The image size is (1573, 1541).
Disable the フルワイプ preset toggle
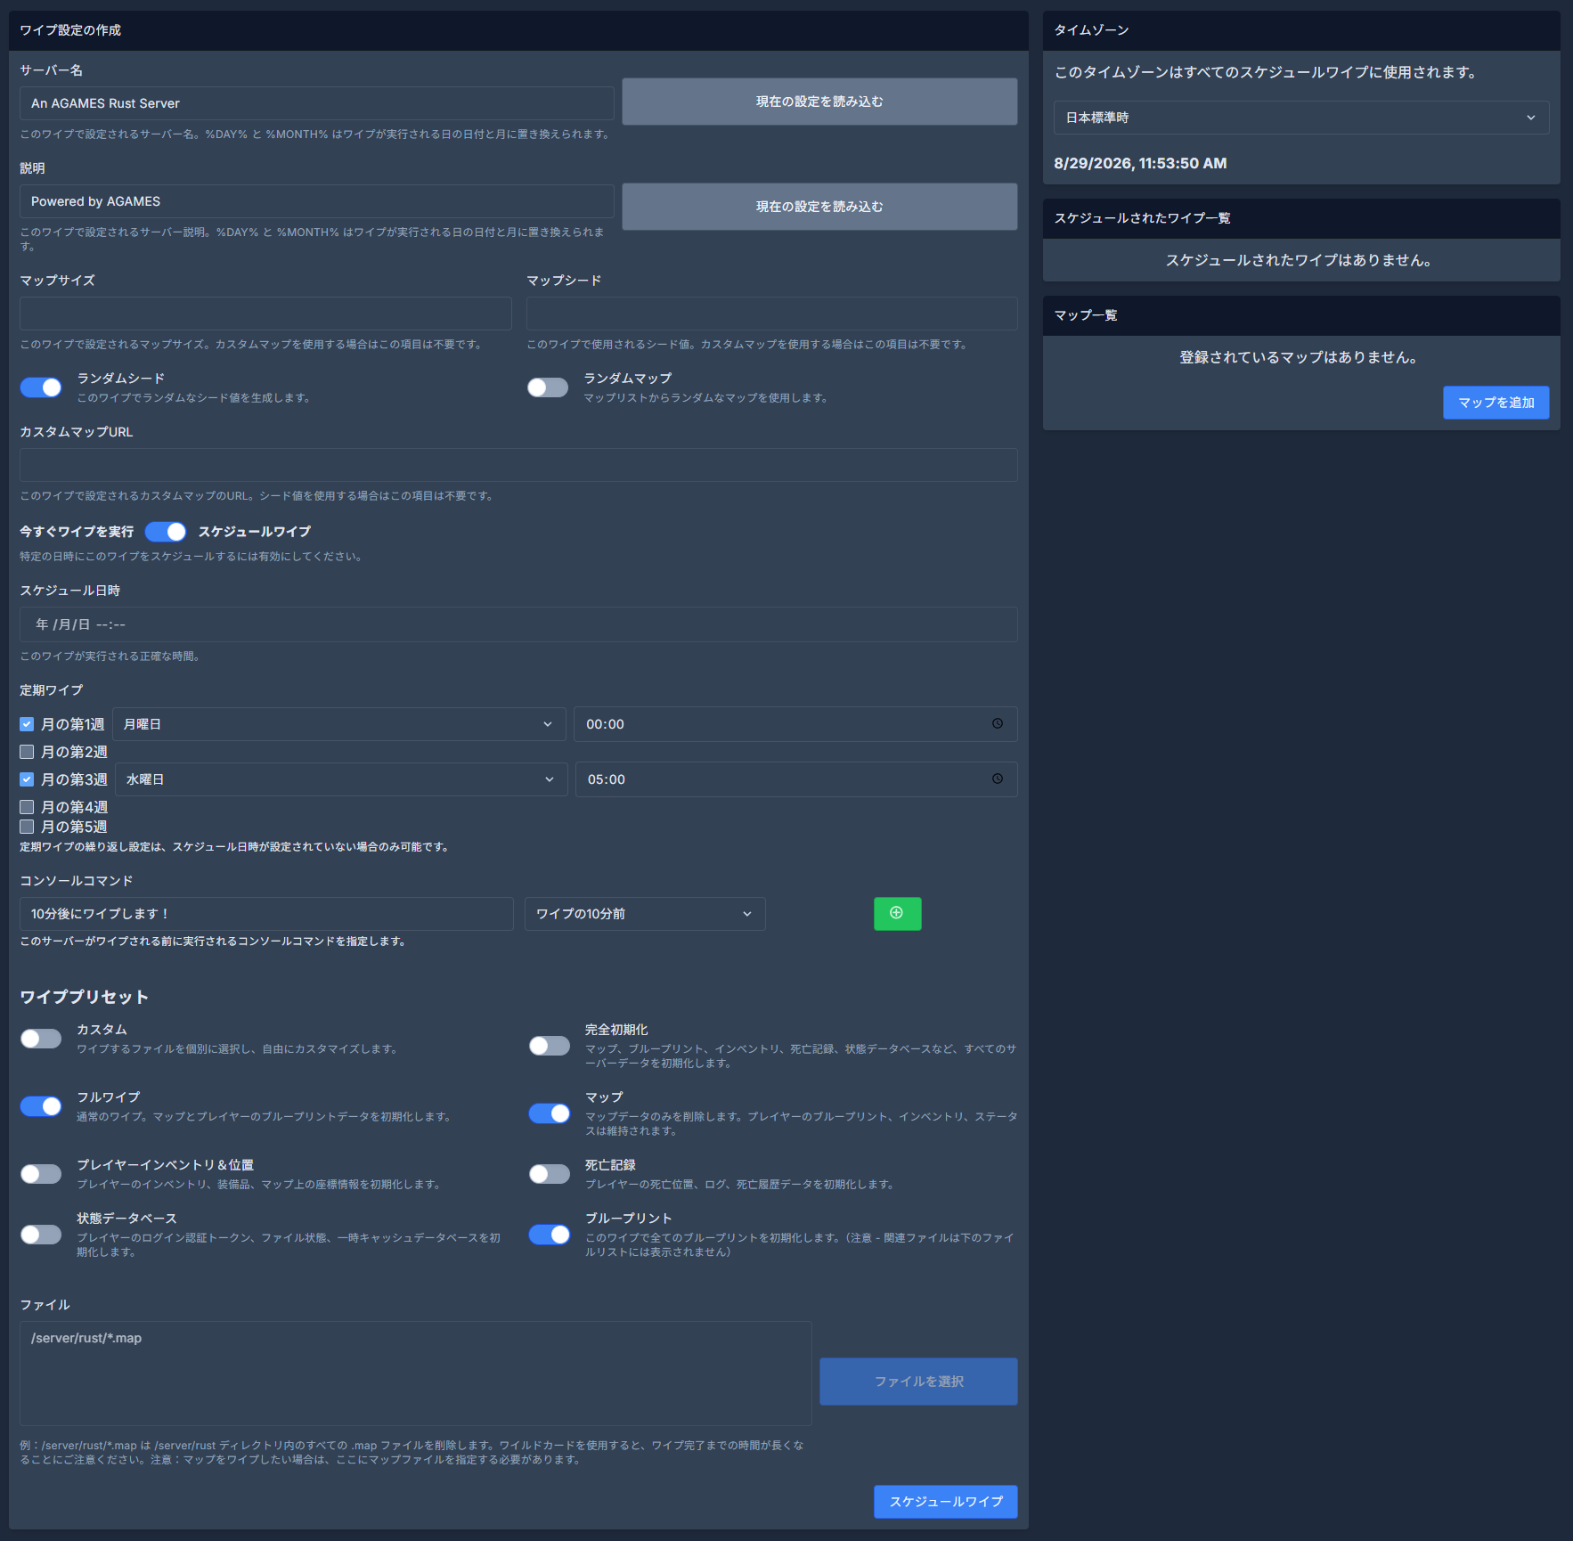[41, 1106]
